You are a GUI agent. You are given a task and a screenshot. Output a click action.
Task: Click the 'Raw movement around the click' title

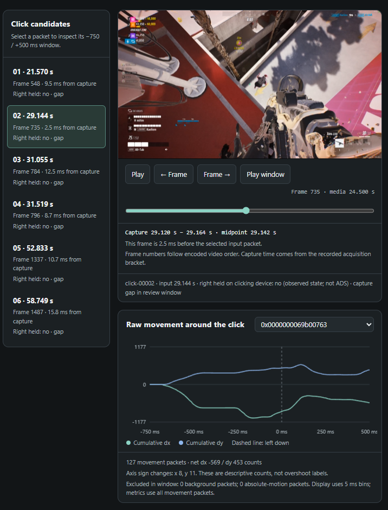[185, 324]
